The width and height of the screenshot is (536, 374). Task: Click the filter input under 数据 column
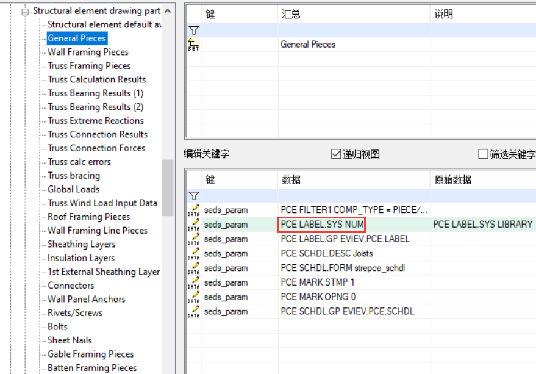click(x=354, y=195)
